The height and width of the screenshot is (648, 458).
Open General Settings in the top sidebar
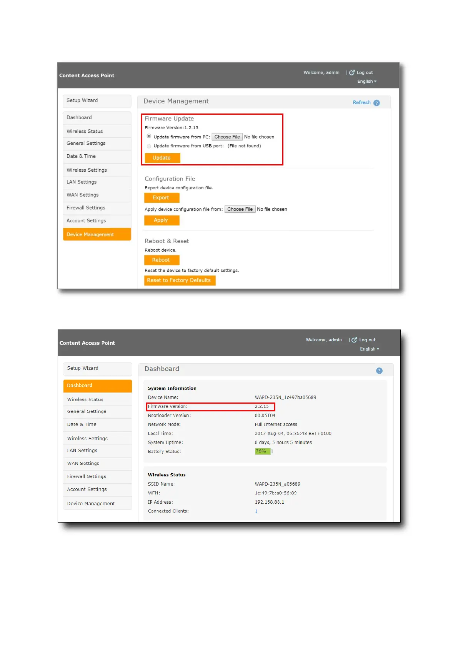click(97, 144)
